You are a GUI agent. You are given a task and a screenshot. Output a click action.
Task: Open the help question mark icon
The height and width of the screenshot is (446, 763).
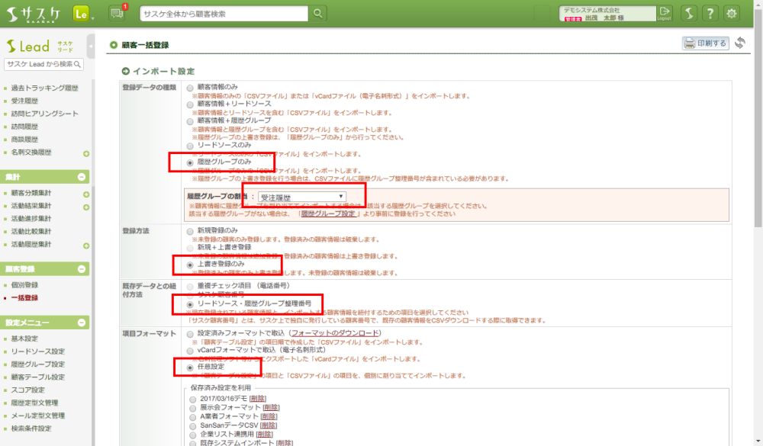click(710, 14)
